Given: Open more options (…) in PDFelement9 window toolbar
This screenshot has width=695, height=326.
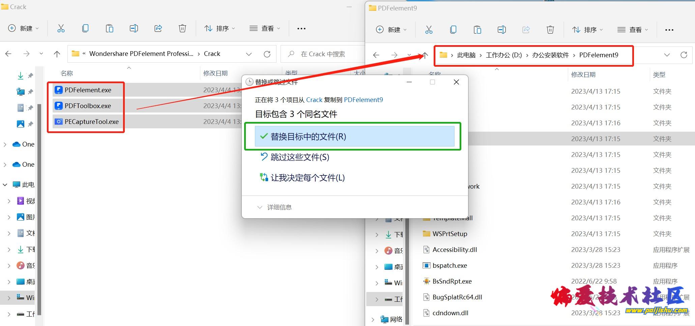Looking at the screenshot, I should pyautogui.click(x=669, y=30).
